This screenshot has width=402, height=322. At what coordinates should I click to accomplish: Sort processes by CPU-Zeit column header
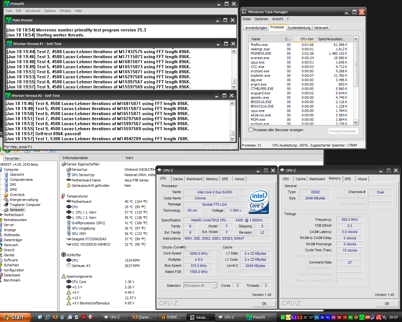coord(305,39)
